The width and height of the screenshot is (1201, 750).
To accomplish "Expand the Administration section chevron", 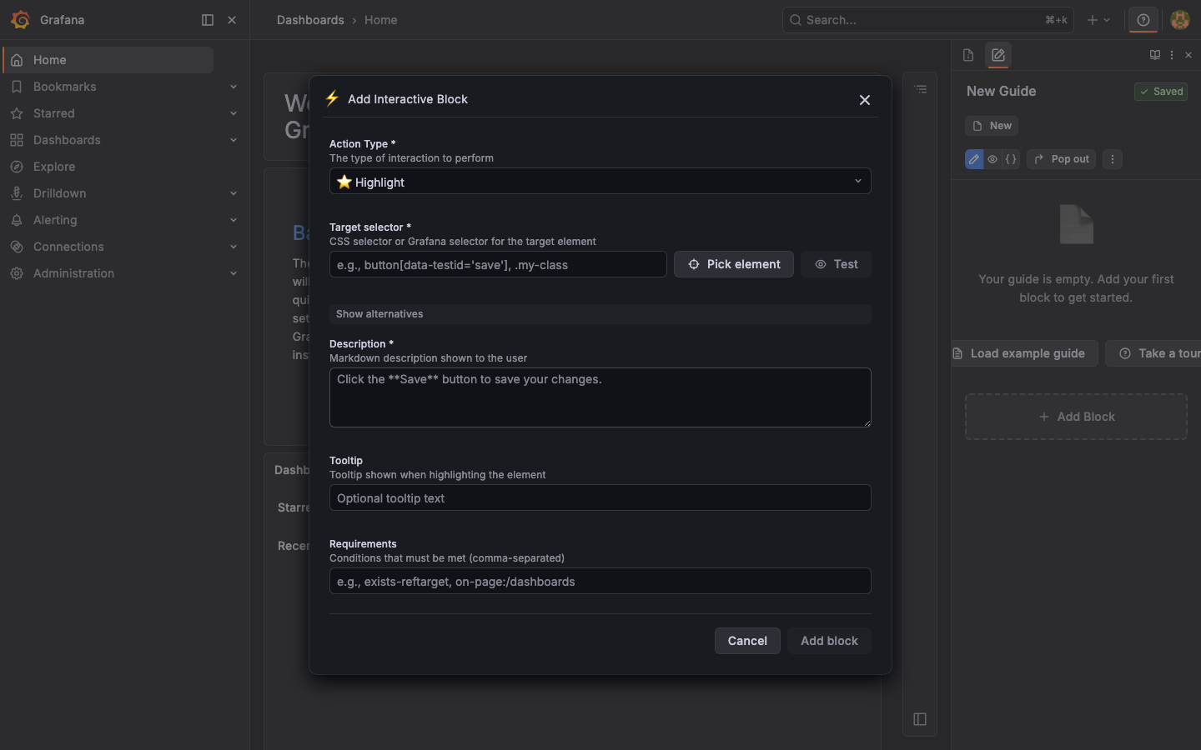I will coord(234,273).
